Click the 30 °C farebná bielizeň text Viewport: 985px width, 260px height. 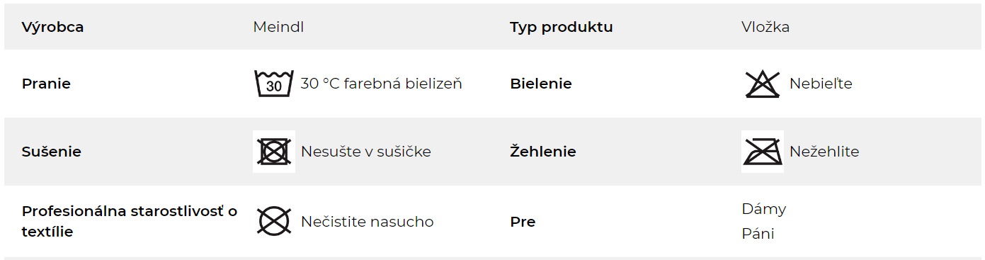382,84
